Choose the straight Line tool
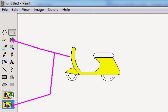The image size is (168, 112). coord(5,69)
